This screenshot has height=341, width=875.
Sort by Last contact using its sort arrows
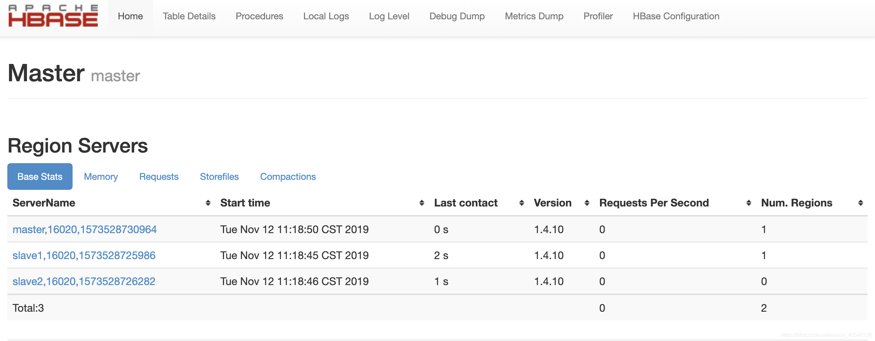[521, 203]
